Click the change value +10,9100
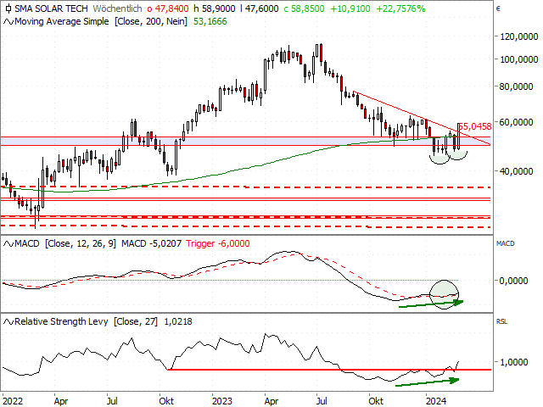 point(350,8)
